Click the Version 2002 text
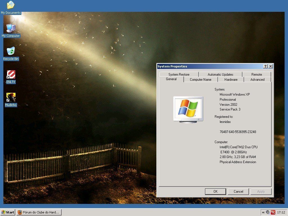288x216 pixels. click(x=228, y=104)
